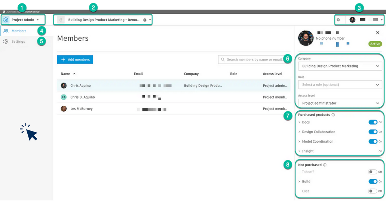Toggle the Build switch off
The height and width of the screenshot is (201, 386).
pos(373,182)
